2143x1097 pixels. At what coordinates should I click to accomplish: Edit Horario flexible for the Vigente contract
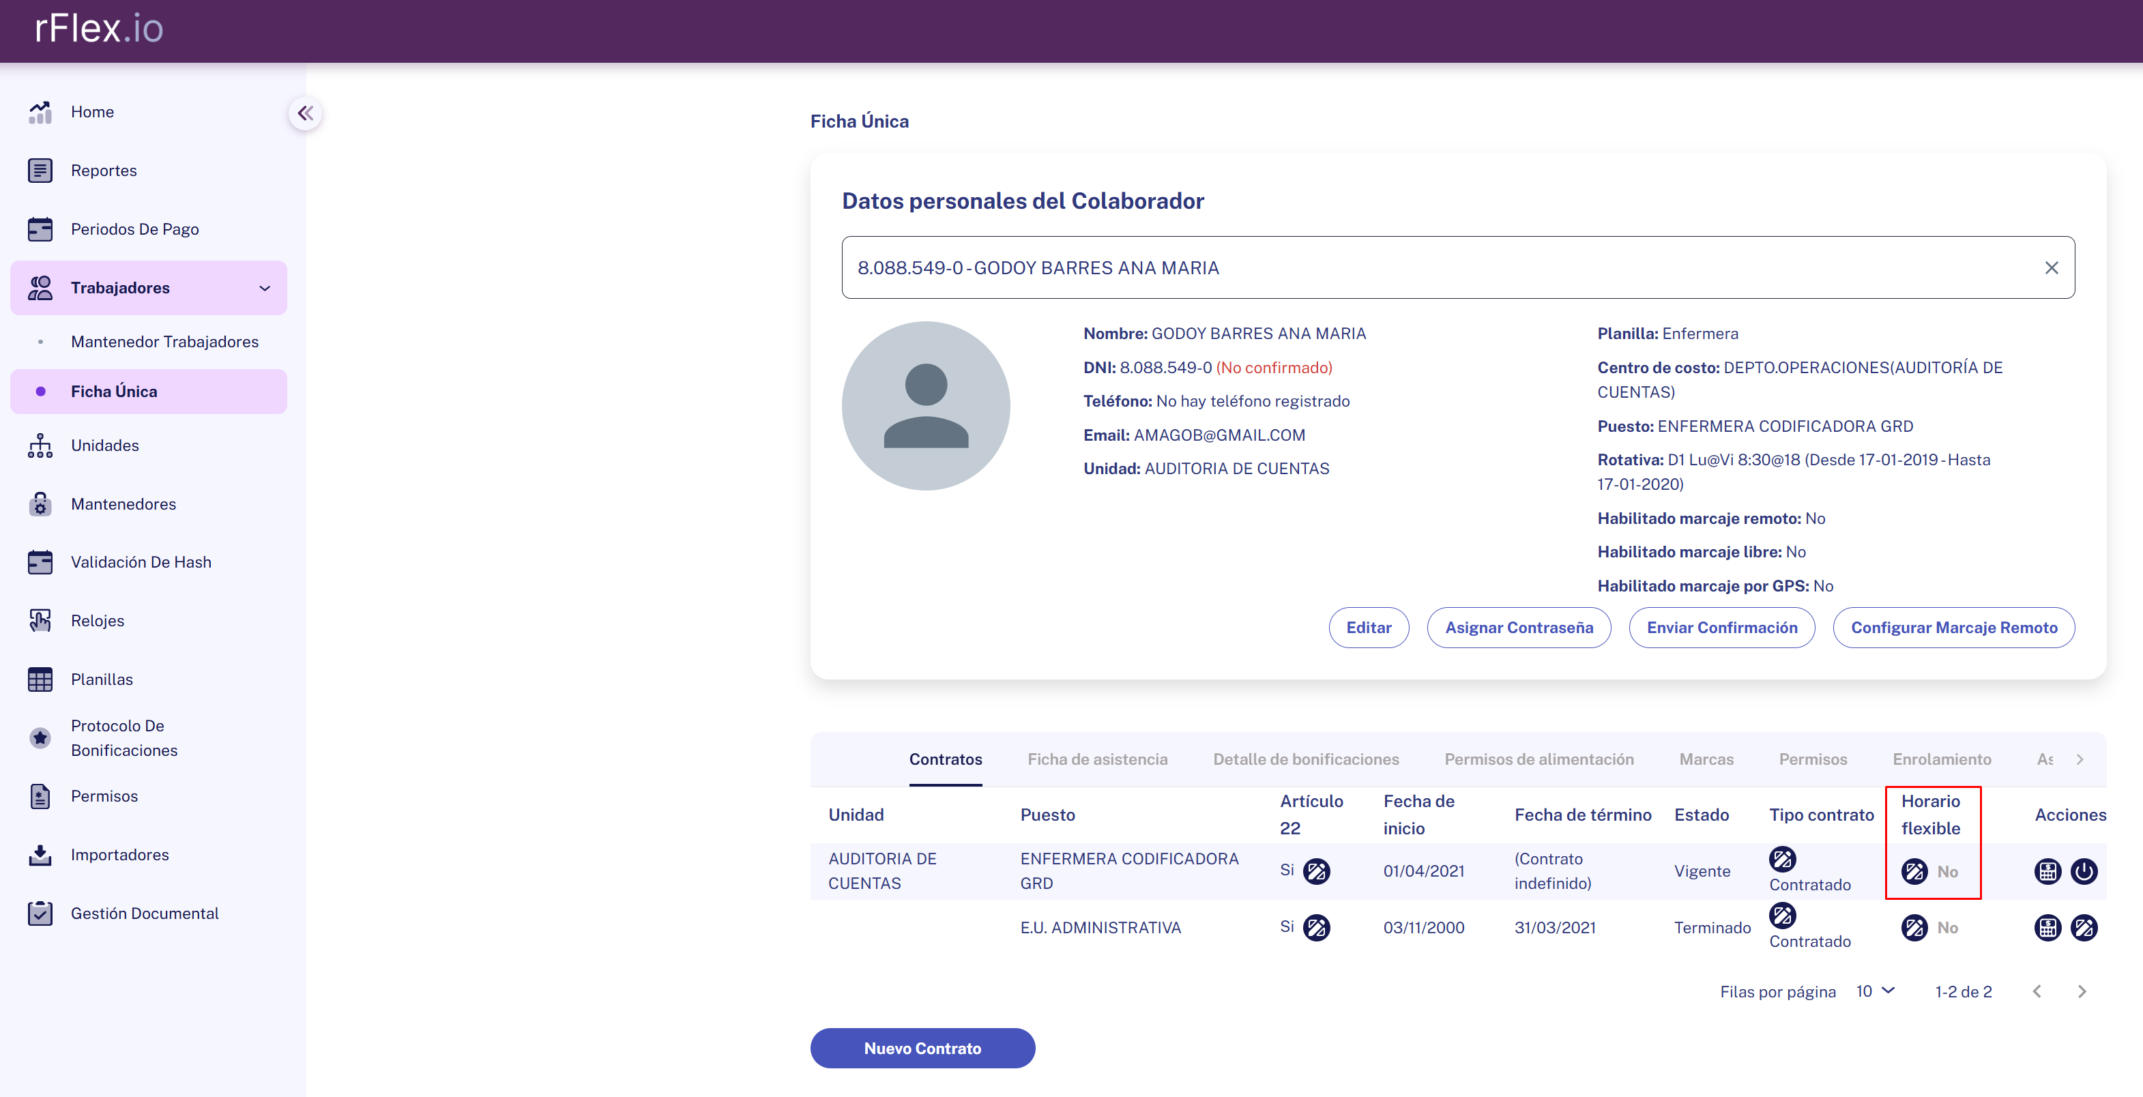(1914, 871)
